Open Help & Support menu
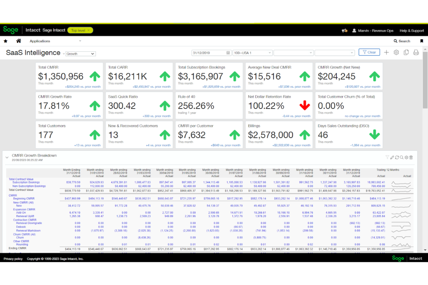 coord(412,31)
